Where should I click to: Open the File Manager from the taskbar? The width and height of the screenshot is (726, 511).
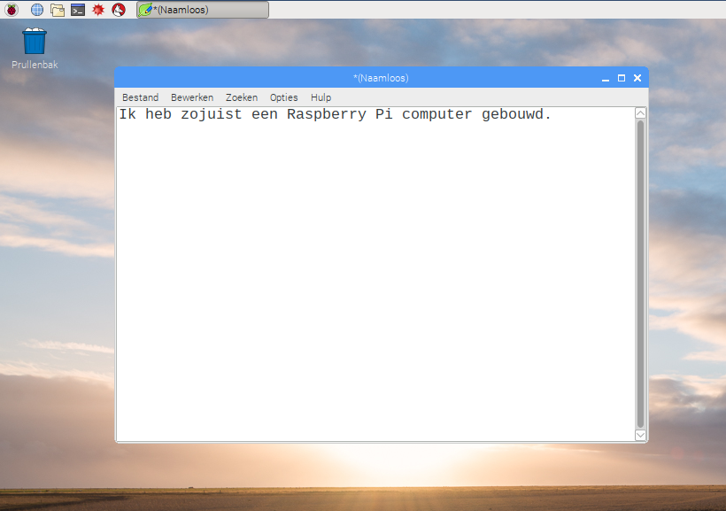pyautogui.click(x=57, y=10)
